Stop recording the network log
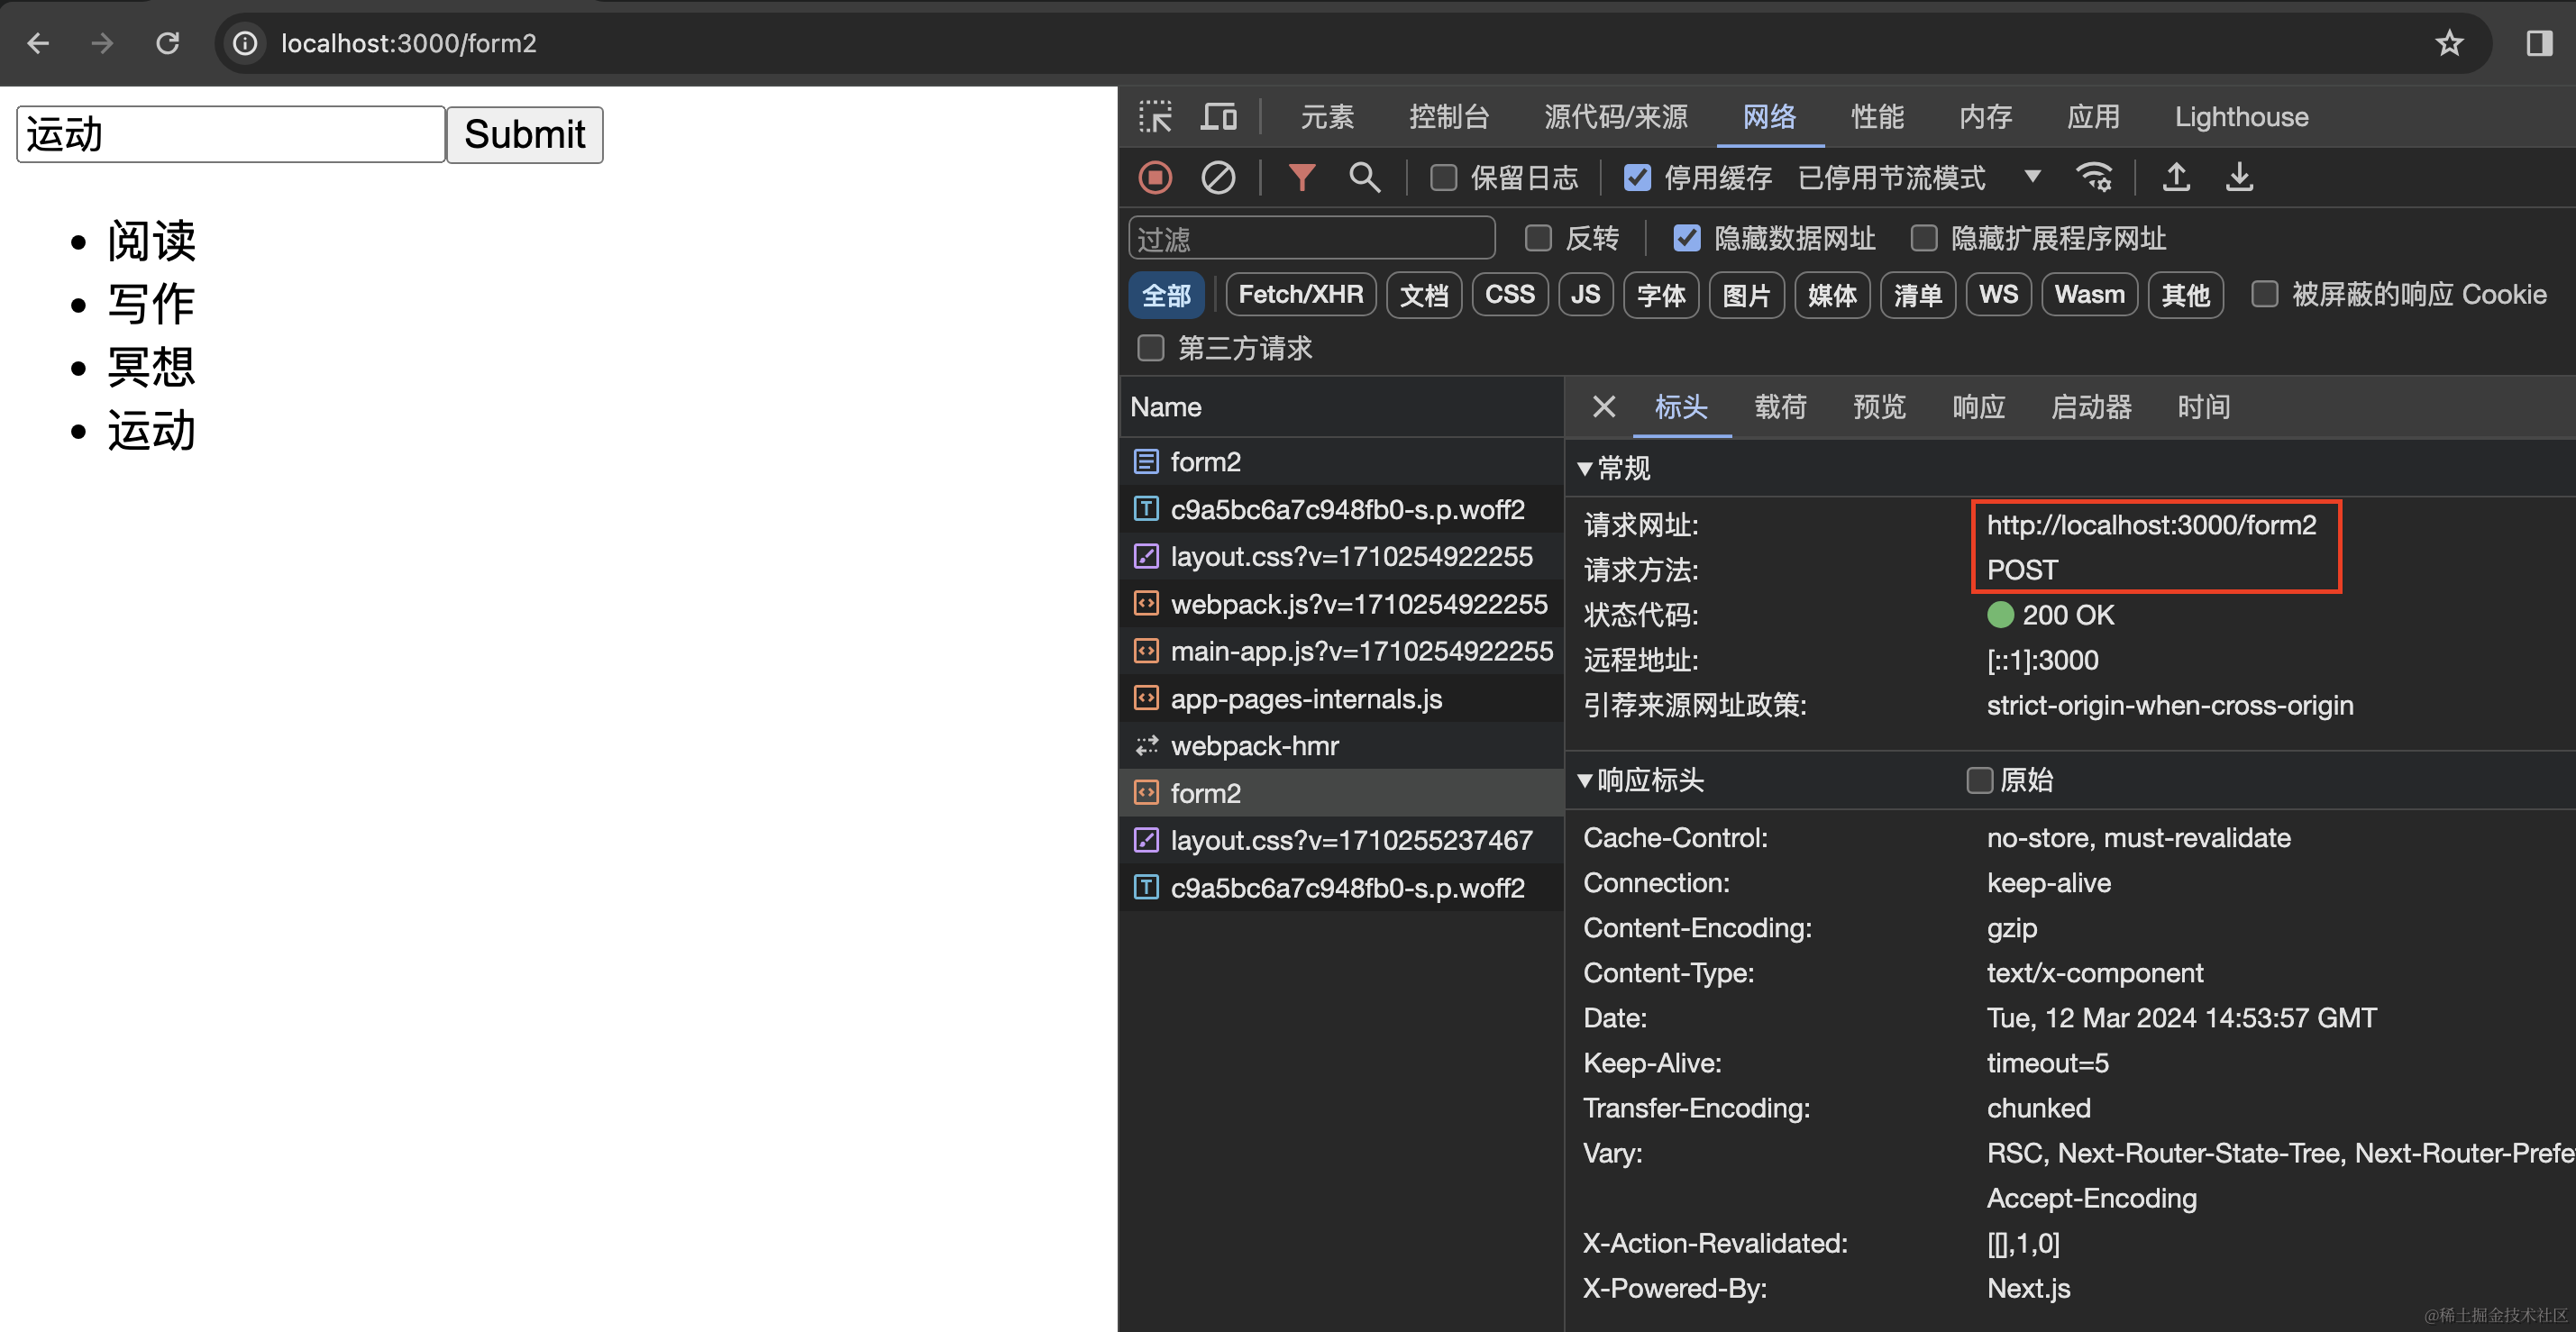Viewport: 2576px width, 1332px height. (1155, 177)
